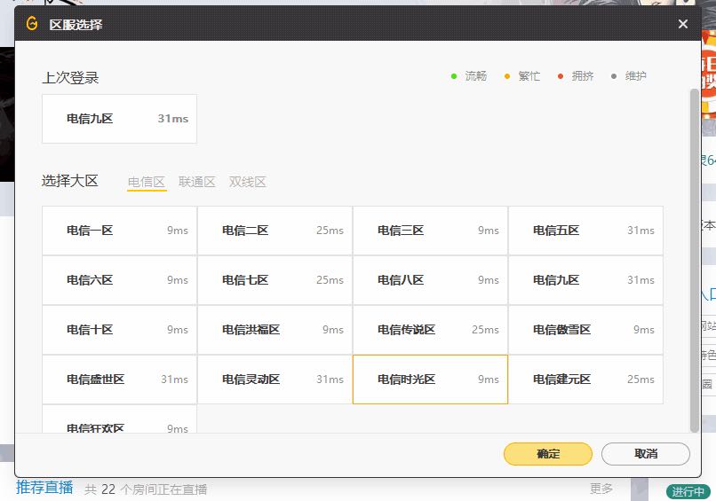
Task: Click the orange 繁忙 status legend
Action: coord(522,76)
